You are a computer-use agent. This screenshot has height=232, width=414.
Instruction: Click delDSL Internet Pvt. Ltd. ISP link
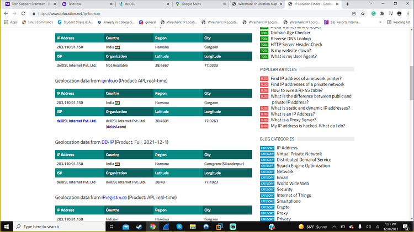click(x=76, y=121)
